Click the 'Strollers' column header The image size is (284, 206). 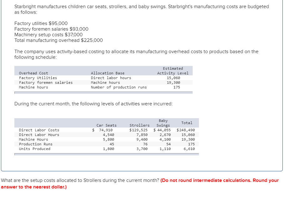[139, 125]
